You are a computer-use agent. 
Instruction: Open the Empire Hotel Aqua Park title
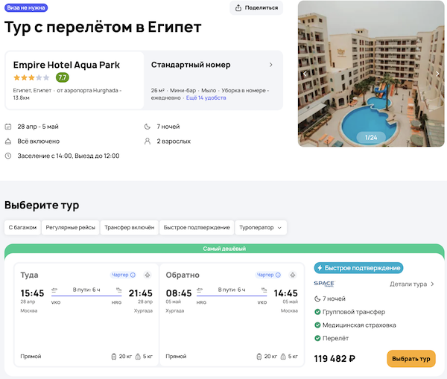coord(66,65)
